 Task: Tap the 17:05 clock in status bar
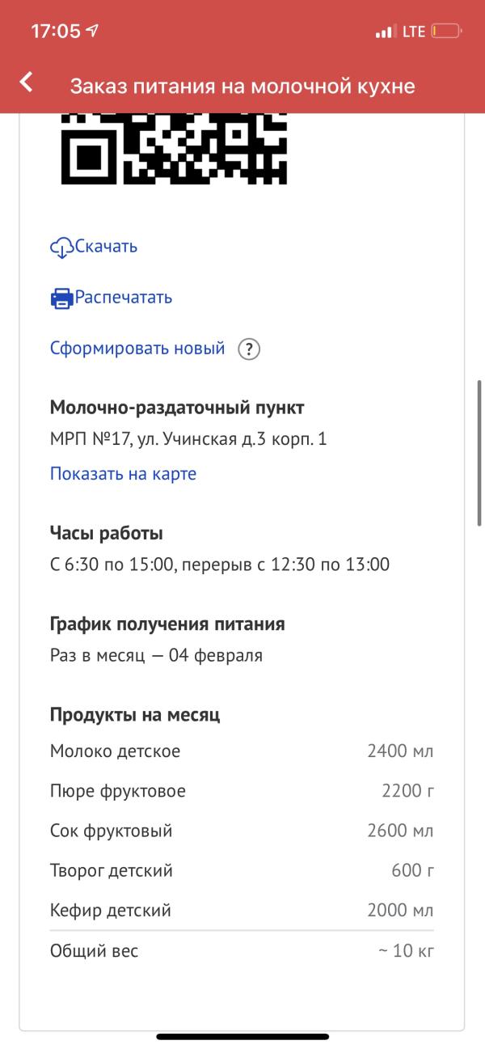pos(56,32)
